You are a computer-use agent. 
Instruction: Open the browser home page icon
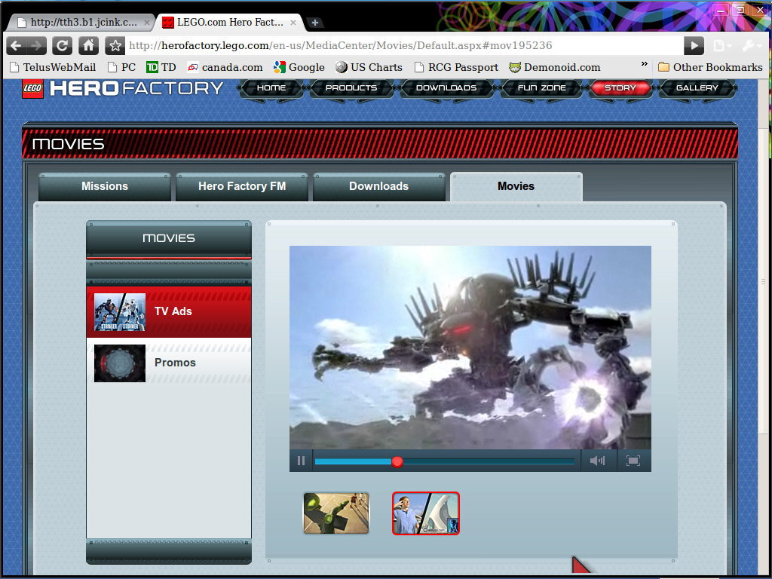pos(88,44)
